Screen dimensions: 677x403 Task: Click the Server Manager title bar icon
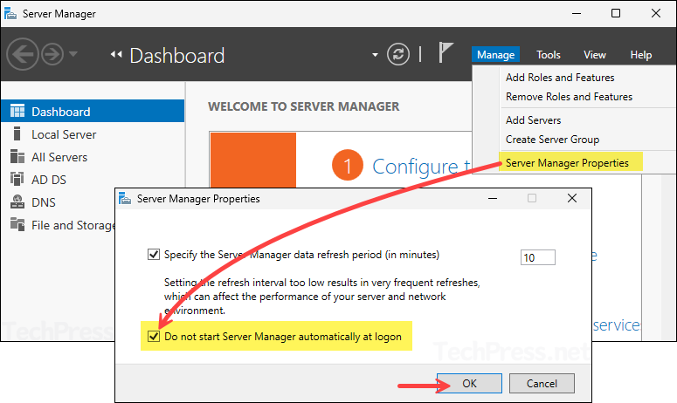[x=10, y=14]
